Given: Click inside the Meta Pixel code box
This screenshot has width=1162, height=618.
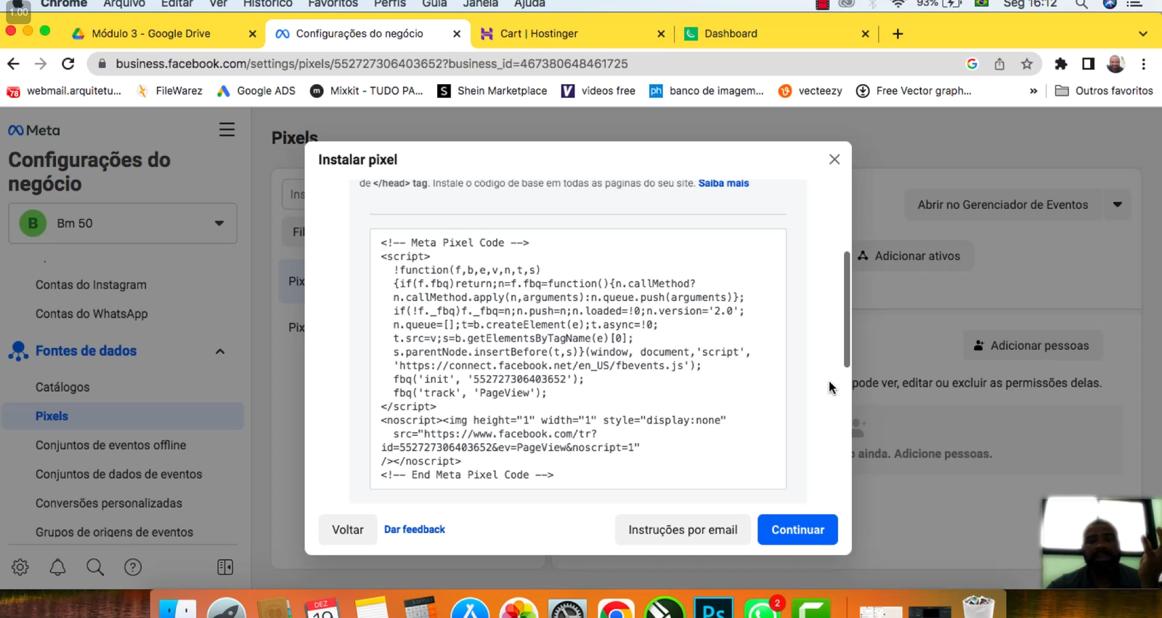Looking at the screenshot, I should click(578, 358).
